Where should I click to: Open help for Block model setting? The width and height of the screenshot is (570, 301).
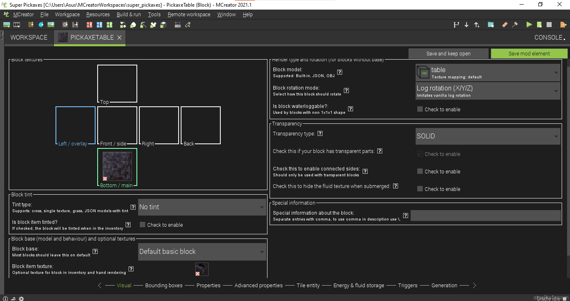[x=340, y=72]
